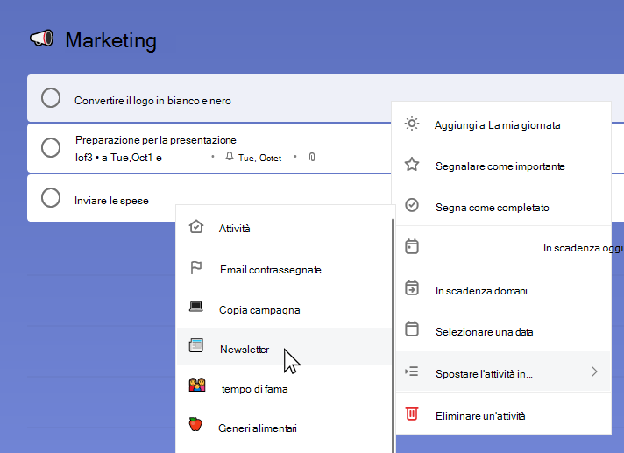The image size is (624, 453).
Task: Click the red apple icon
Action: 195,424
